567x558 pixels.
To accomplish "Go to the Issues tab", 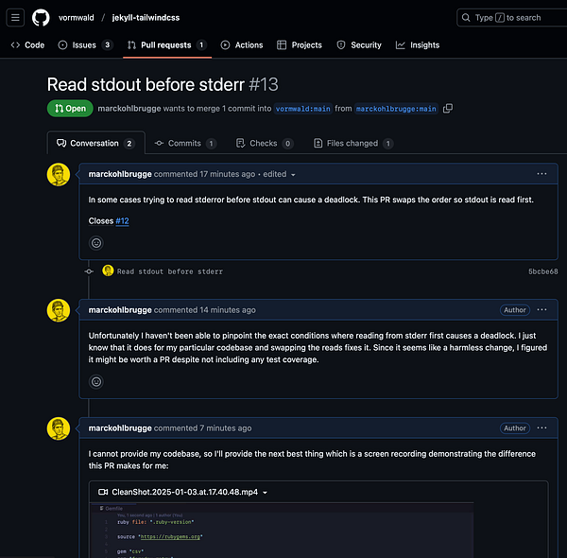I will point(84,44).
